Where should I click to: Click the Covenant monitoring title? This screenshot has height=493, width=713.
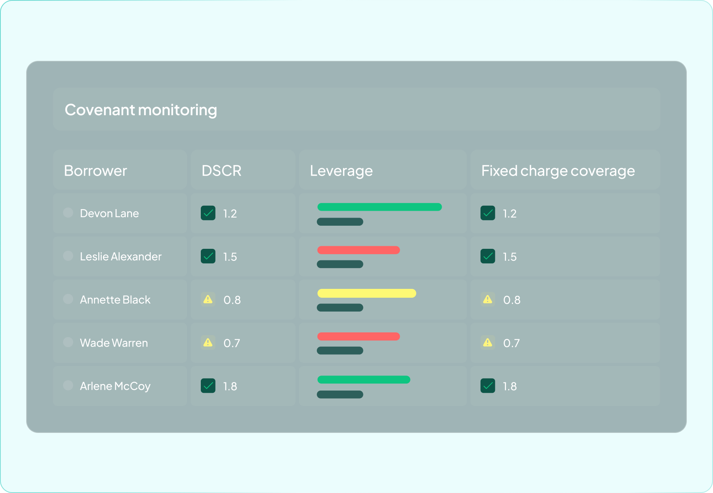(x=141, y=110)
